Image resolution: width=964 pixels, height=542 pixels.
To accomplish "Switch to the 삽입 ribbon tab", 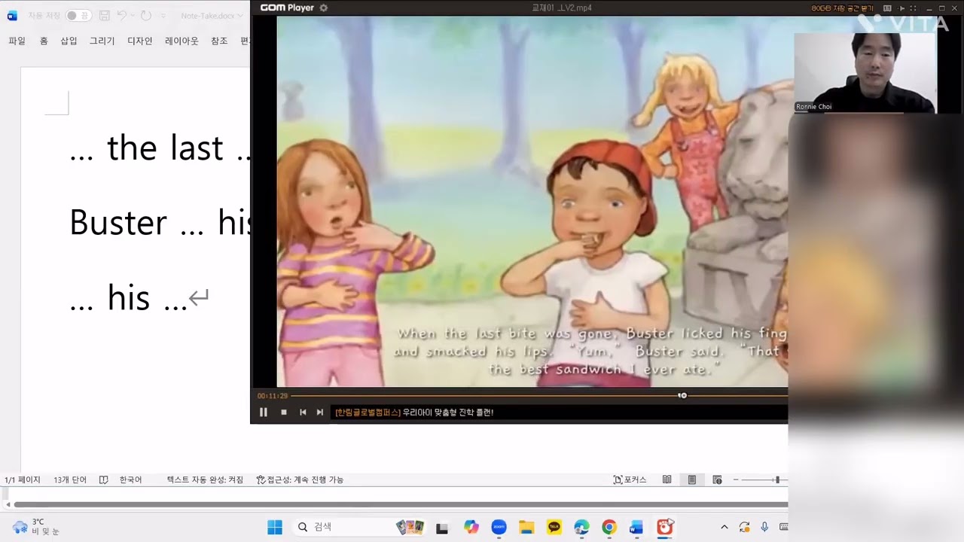I will [x=69, y=41].
